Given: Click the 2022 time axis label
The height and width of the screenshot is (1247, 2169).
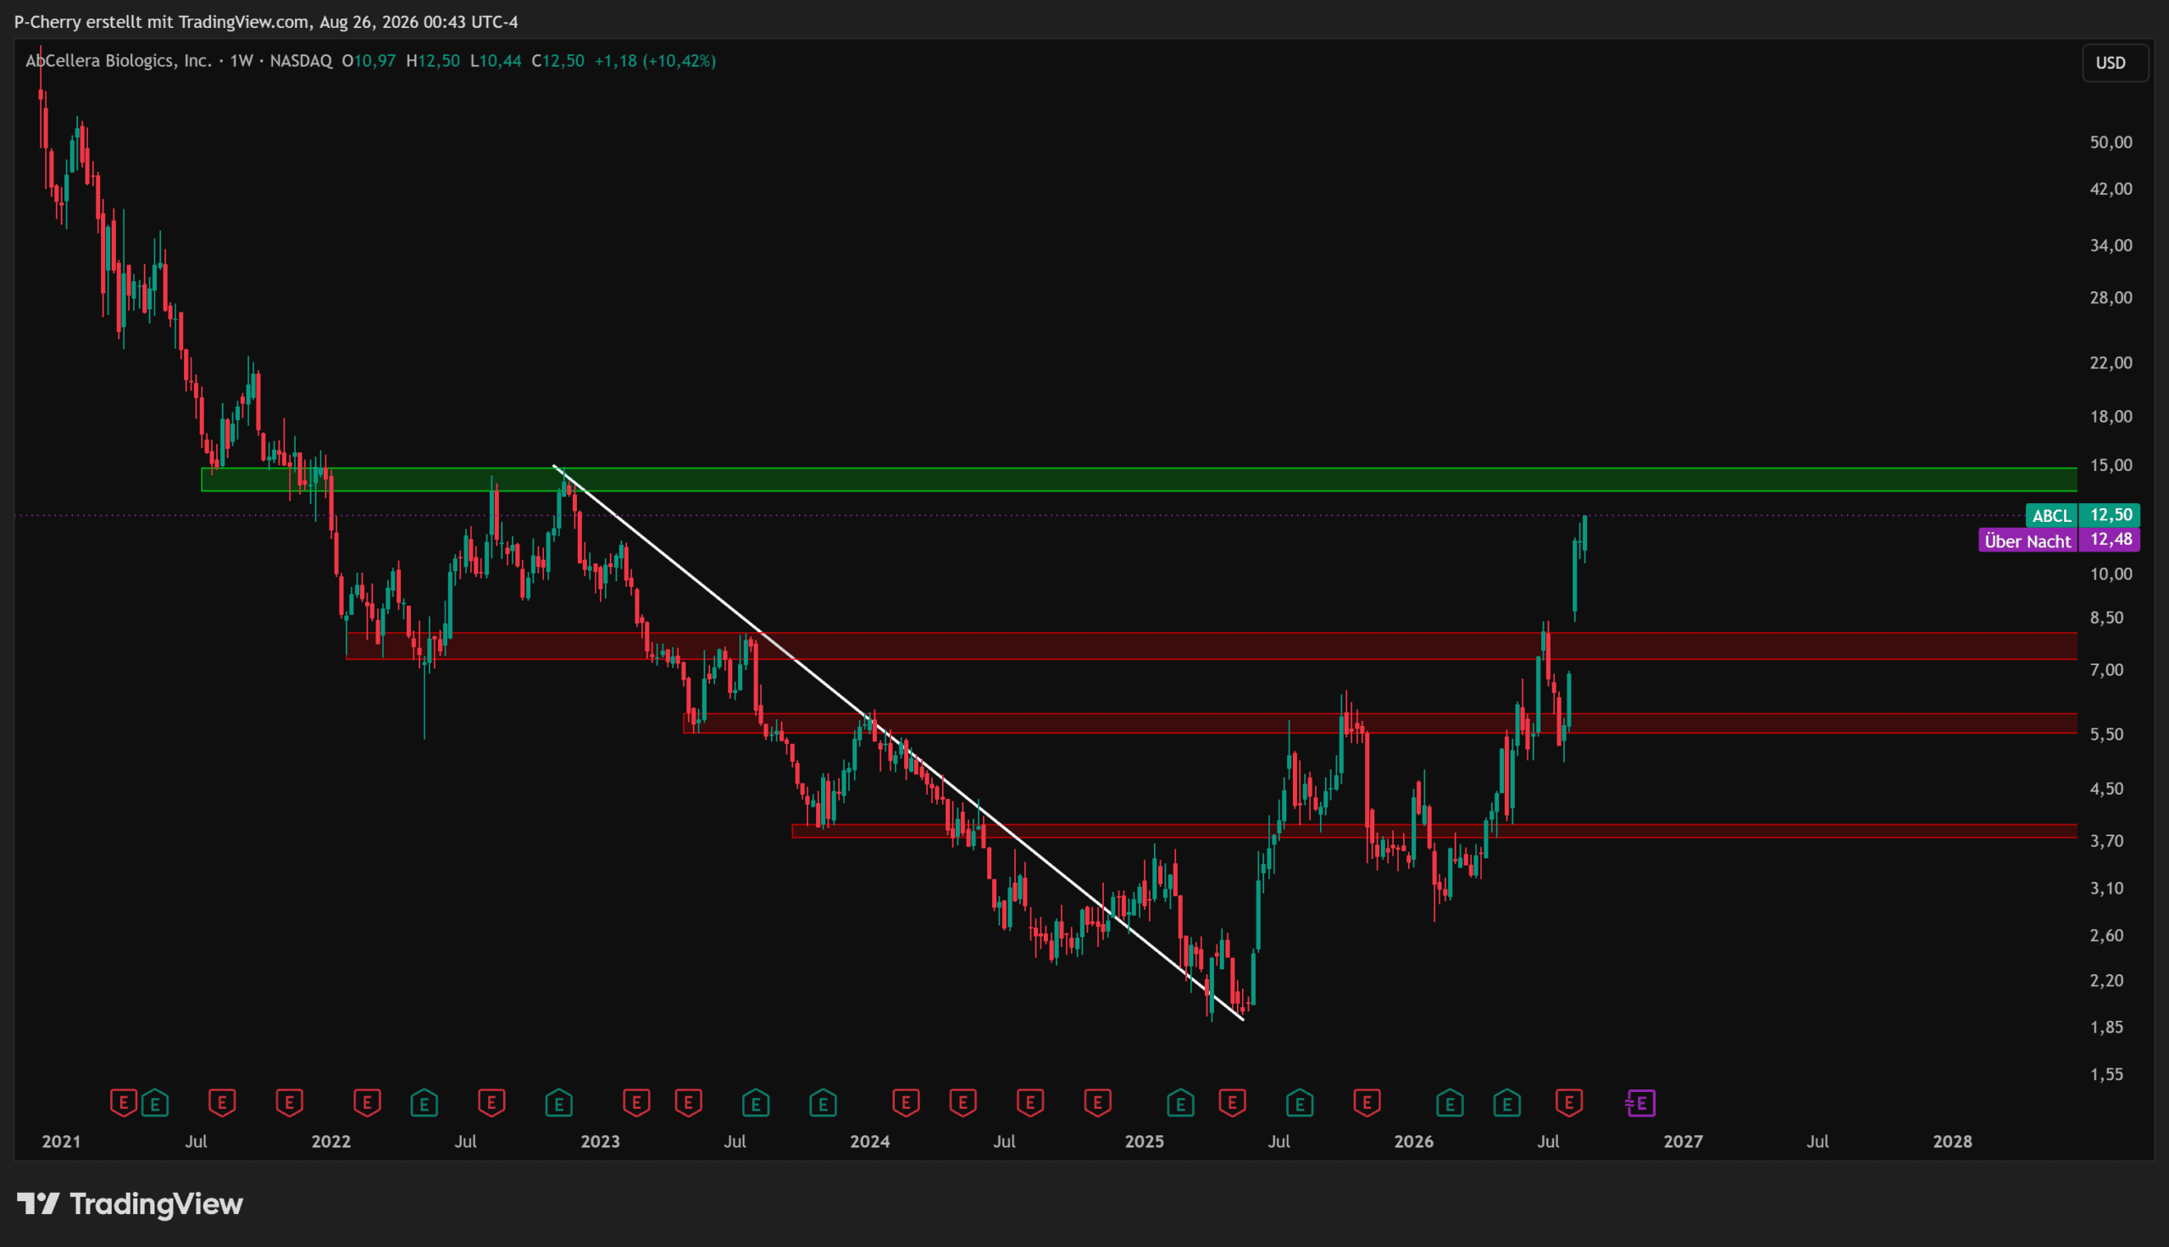Looking at the screenshot, I should (x=331, y=1142).
